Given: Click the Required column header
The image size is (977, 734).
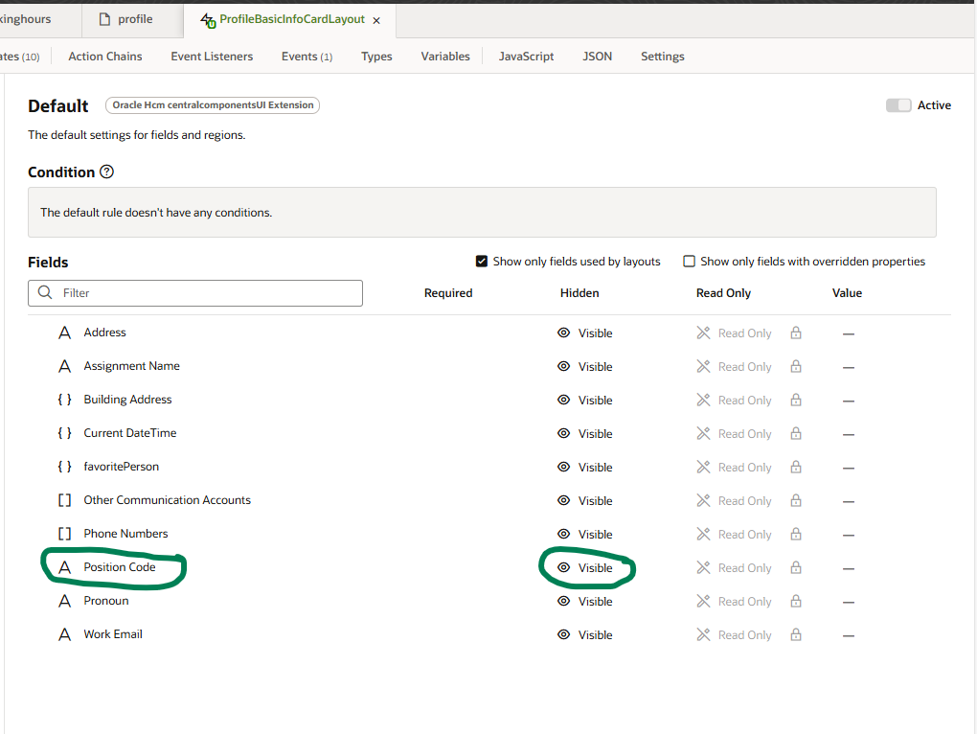Looking at the screenshot, I should click(448, 293).
